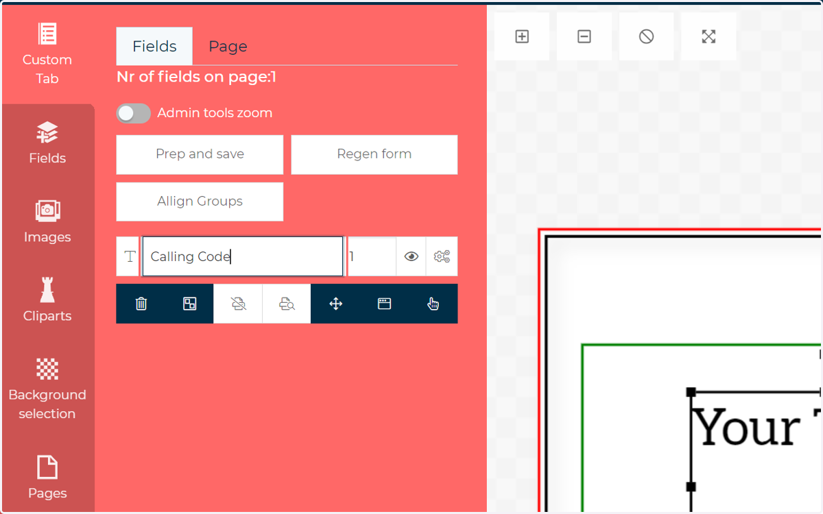Click the window panel icon
This screenshot has width=823, height=514.
pyautogui.click(x=384, y=304)
